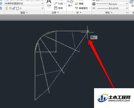The width and height of the screenshot is (134, 108).
Task: Open the 编辑属性 dropdown arrow
Action: 90,8
